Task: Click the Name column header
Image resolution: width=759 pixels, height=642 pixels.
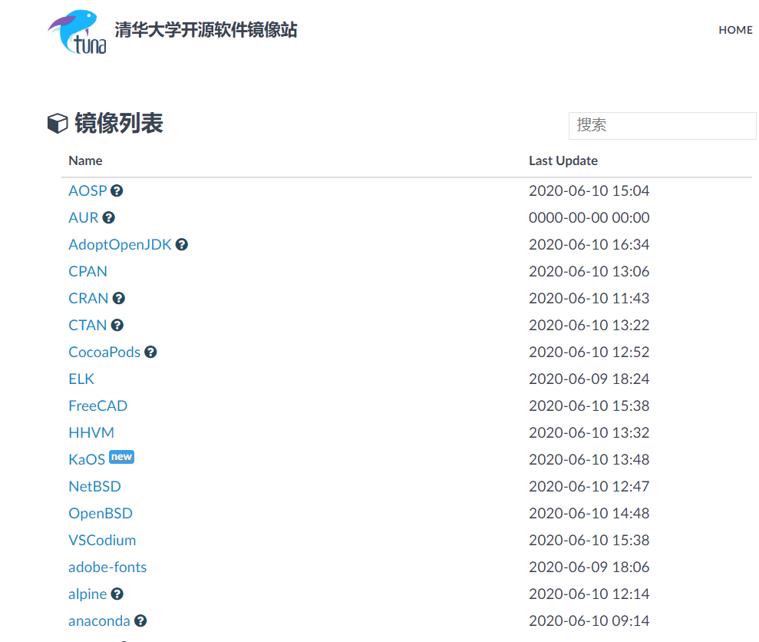Action: coord(85,160)
